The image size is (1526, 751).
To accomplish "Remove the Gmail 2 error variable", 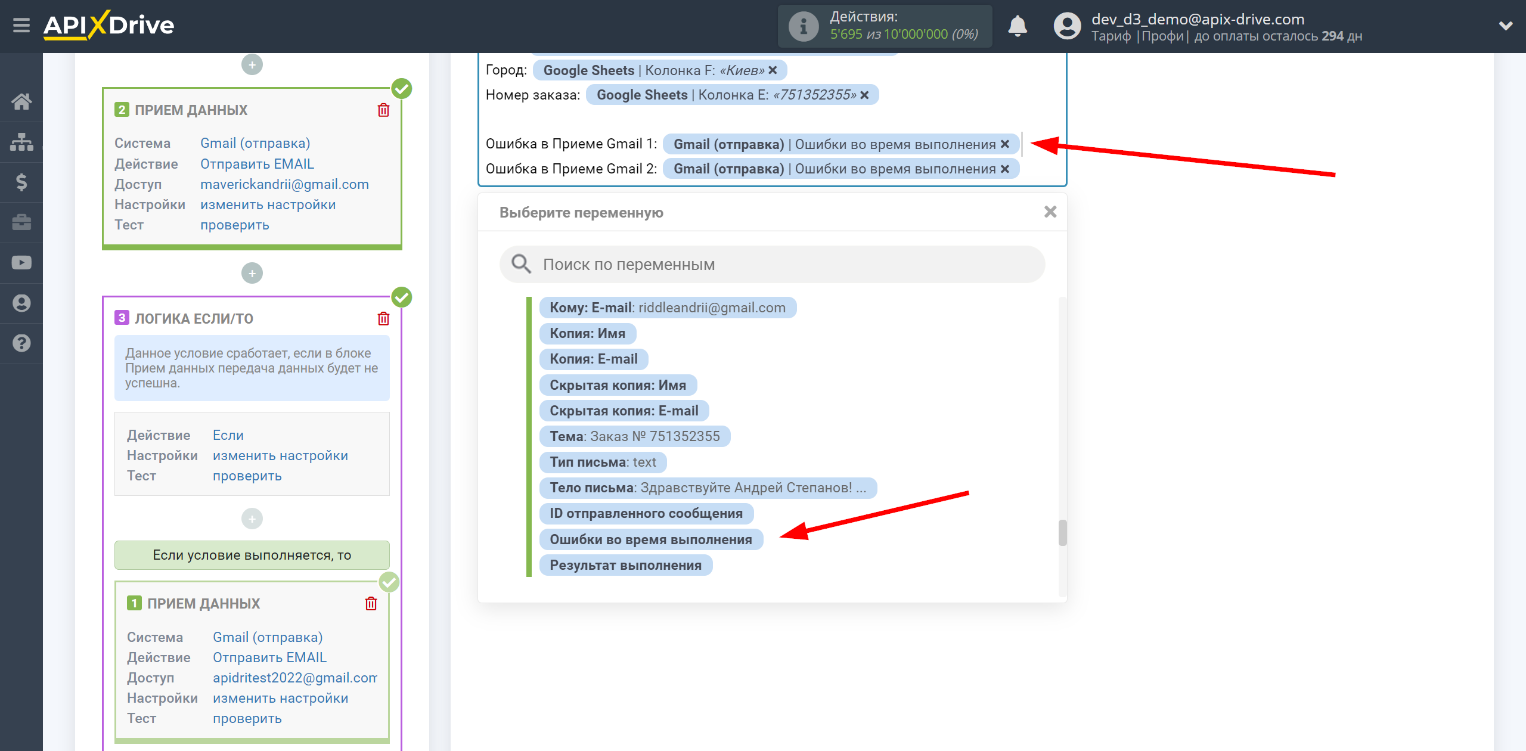I will tap(1005, 169).
